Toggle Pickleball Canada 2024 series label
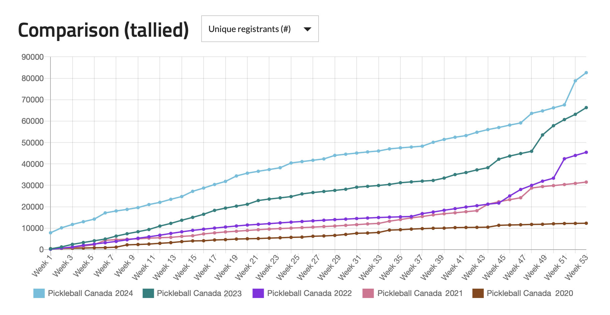This screenshot has width=610, height=315. pyautogui.click(x=90, y=293)
